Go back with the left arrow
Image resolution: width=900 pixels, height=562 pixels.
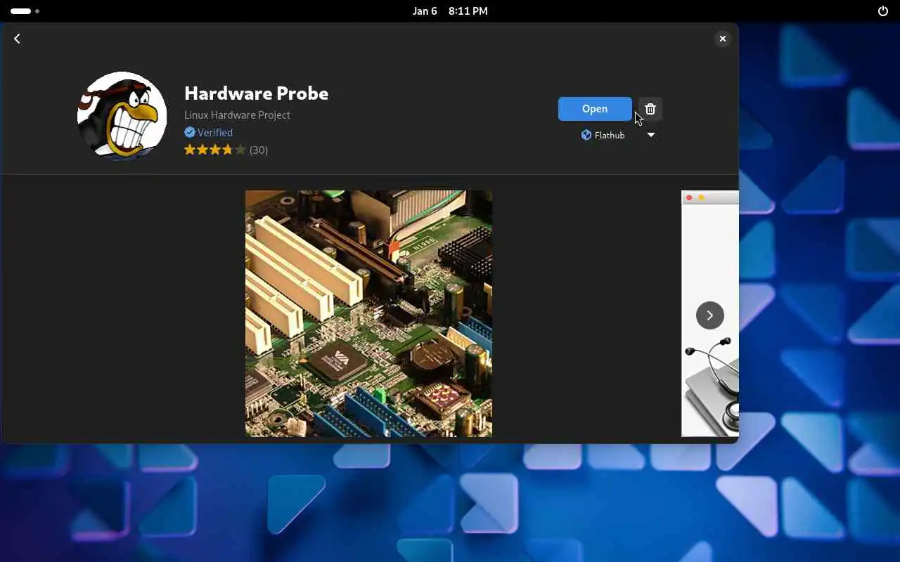pos(17,39)
